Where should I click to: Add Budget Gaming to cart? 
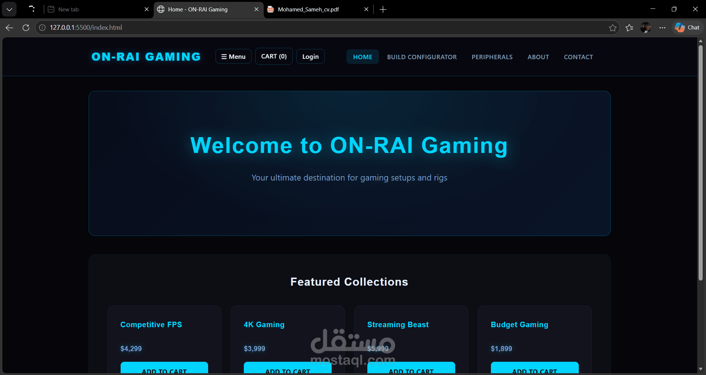point(535,368)
